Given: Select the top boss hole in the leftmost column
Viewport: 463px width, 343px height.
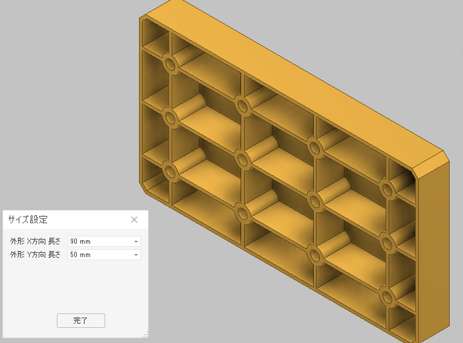Looking at the screenshot, I should click(170, 64).
